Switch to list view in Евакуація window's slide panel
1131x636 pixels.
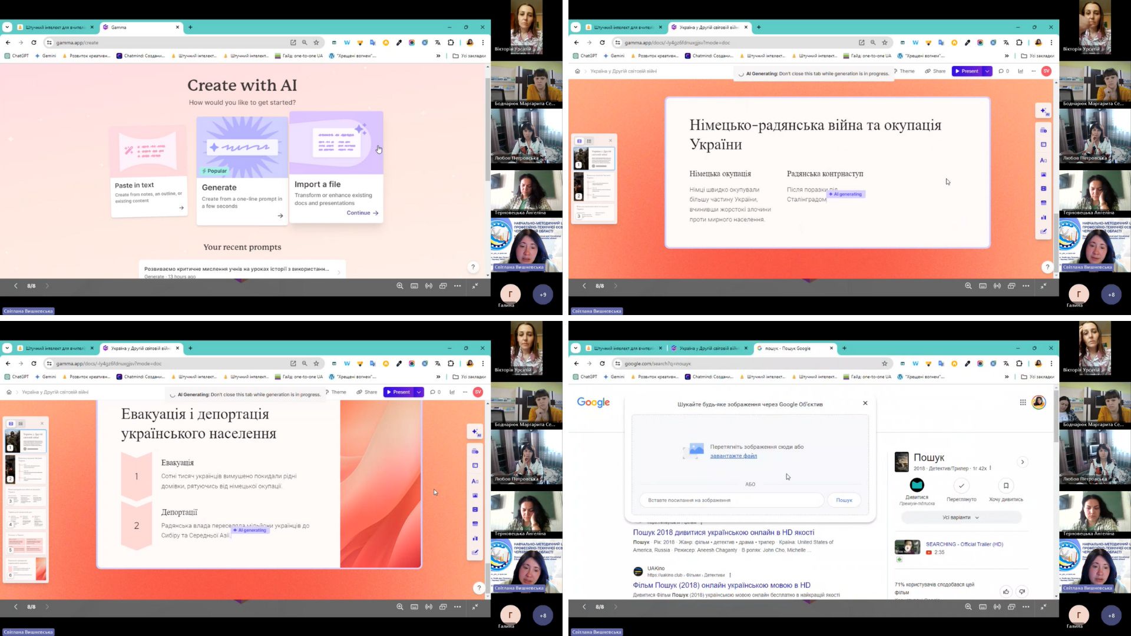[x=21, y=423]
